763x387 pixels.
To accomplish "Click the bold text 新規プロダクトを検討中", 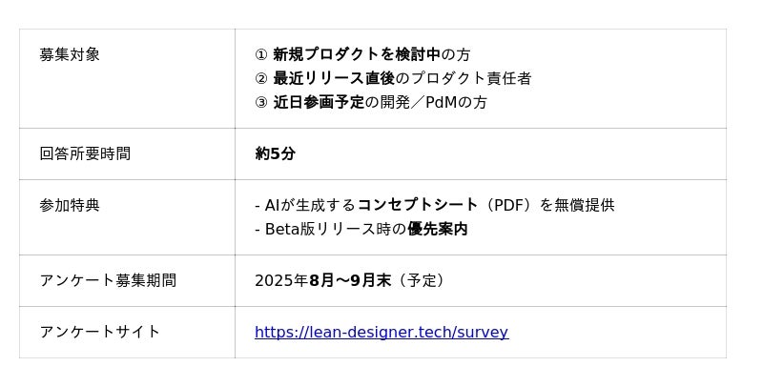I will click(357, 54).
